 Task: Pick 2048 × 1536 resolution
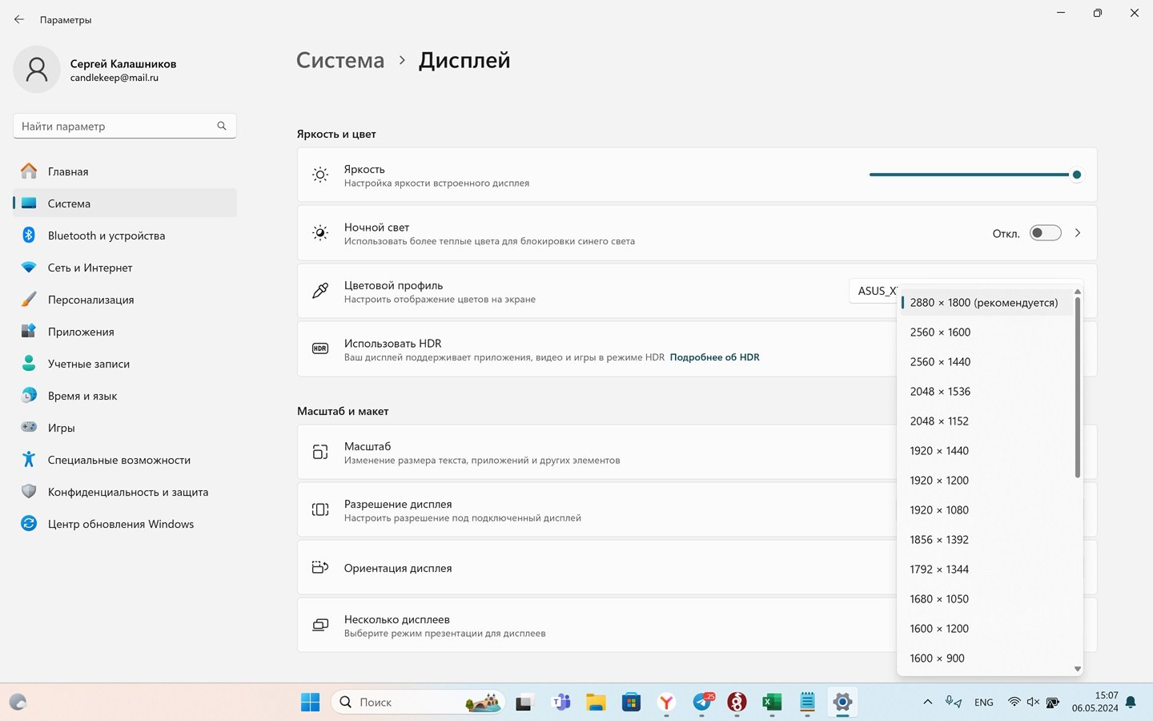click(986, 392)
